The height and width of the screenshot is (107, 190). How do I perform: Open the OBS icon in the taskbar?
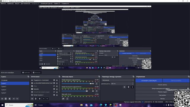115,105
